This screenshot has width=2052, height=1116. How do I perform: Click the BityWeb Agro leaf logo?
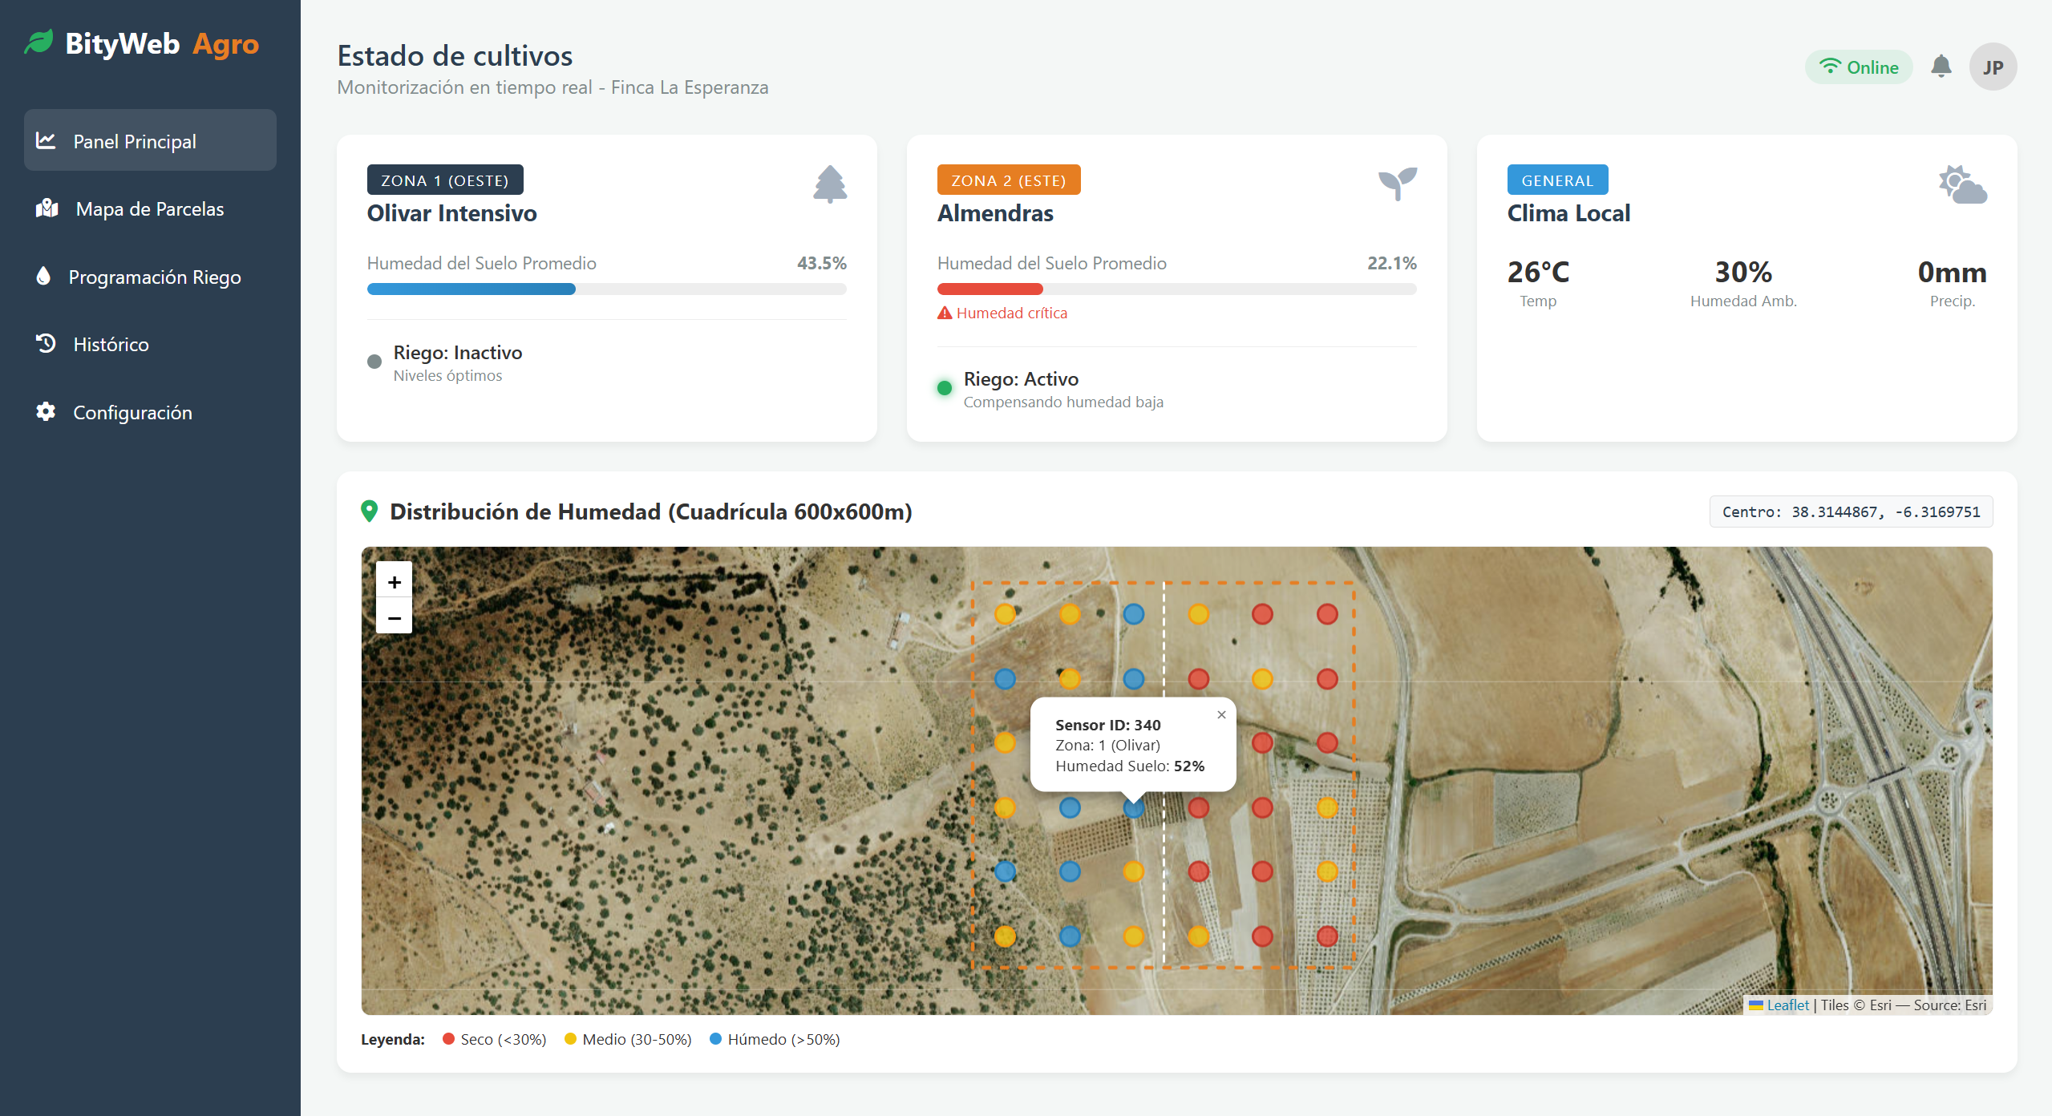(x=39, y=42)
